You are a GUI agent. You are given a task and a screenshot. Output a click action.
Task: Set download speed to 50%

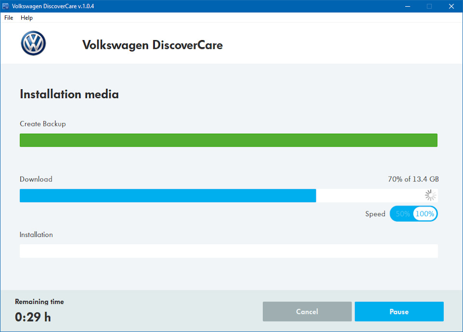[x=402, y=214]
